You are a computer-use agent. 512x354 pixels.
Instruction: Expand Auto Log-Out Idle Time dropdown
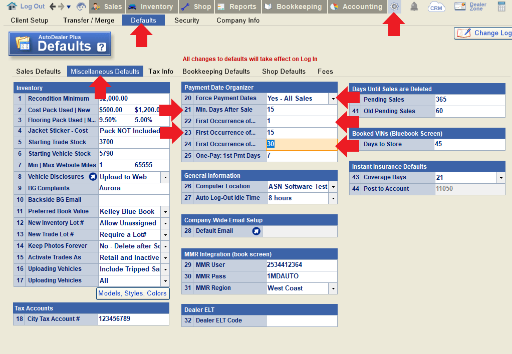pos(333,198)
